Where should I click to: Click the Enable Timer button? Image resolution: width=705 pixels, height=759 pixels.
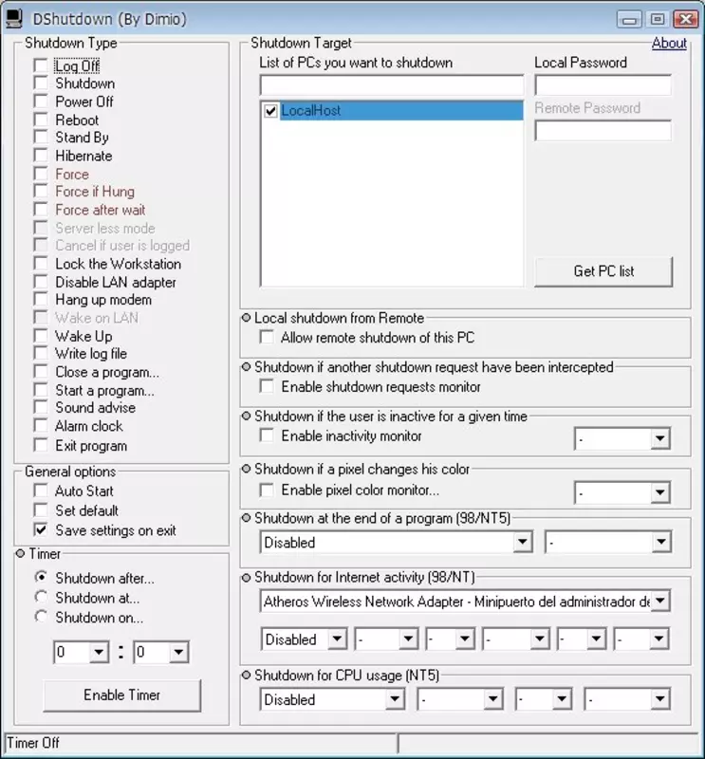coord(122,695)
